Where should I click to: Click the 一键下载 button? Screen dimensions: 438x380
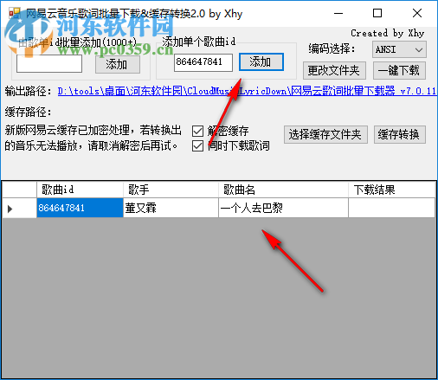[x=399, y=70]
